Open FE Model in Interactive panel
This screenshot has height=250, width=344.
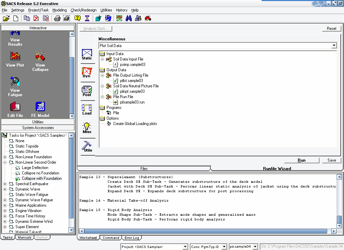40,109
